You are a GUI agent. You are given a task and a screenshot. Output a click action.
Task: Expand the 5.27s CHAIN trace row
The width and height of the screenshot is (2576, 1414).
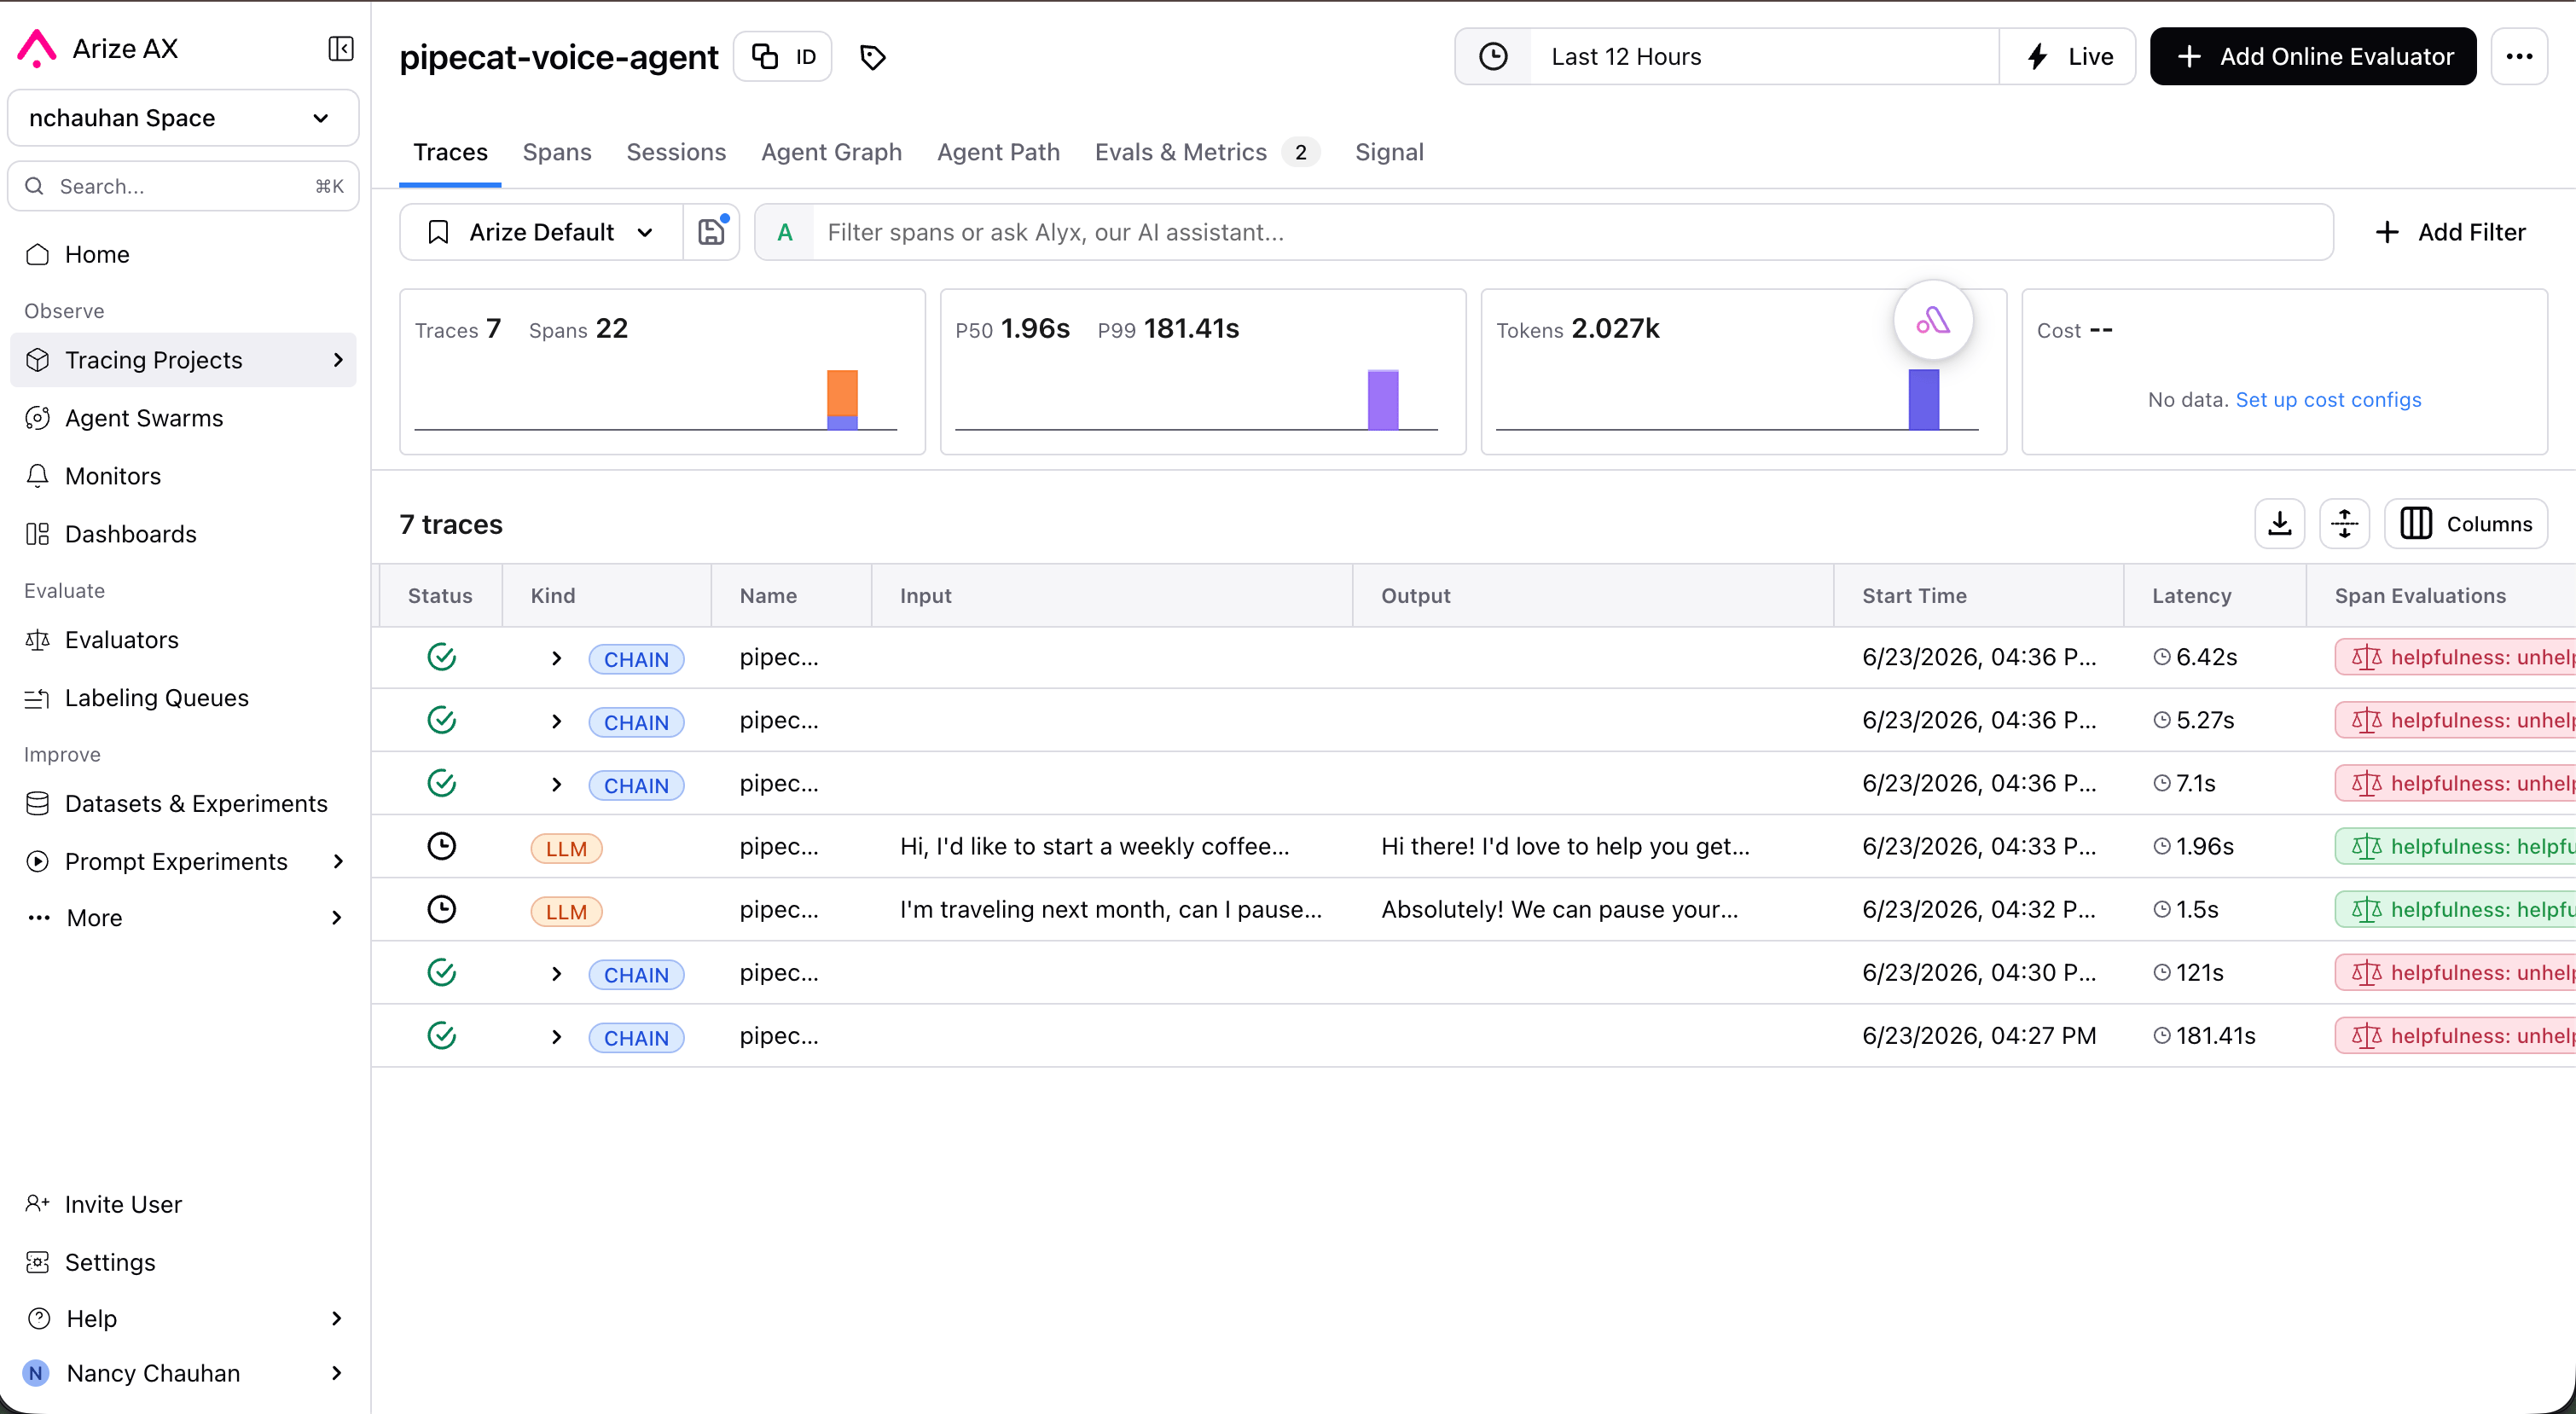point(557,721)
